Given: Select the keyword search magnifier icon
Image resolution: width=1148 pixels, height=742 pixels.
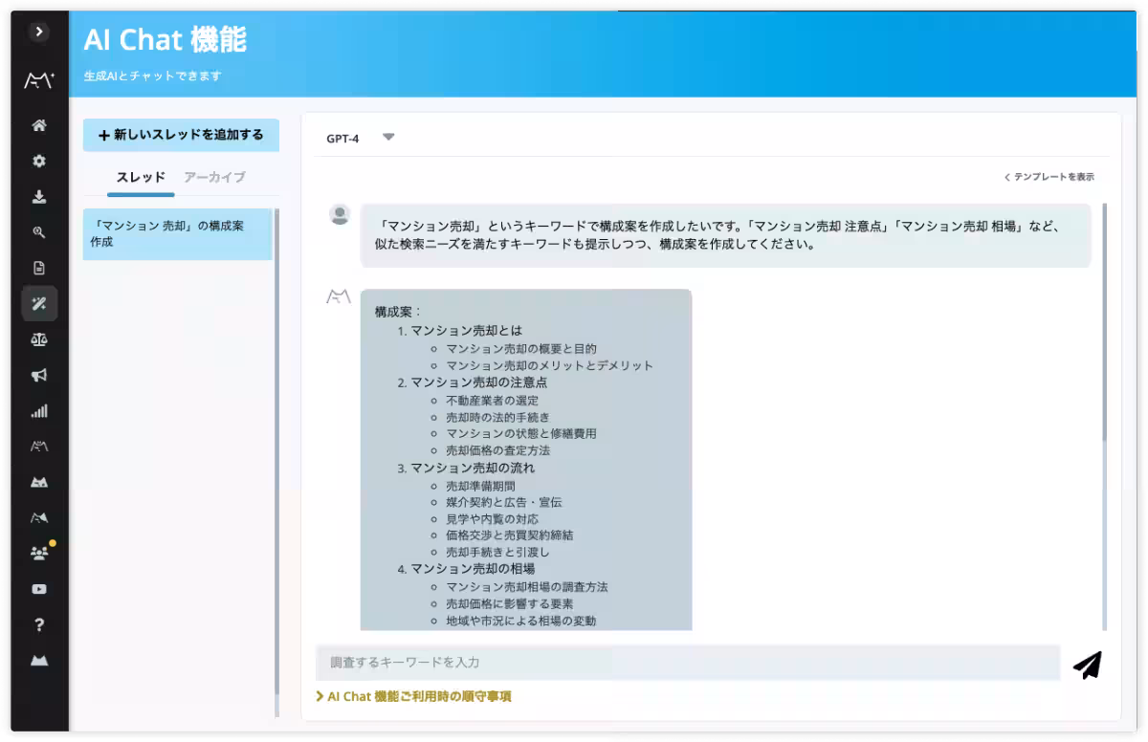Looking at the screenshot, I should click(38, 232).
